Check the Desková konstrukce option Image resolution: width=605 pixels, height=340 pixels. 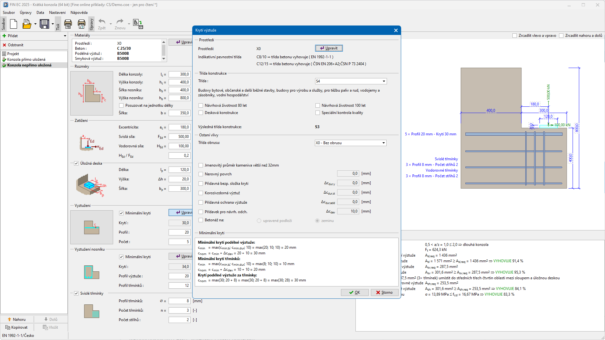[x=201, y=113]
